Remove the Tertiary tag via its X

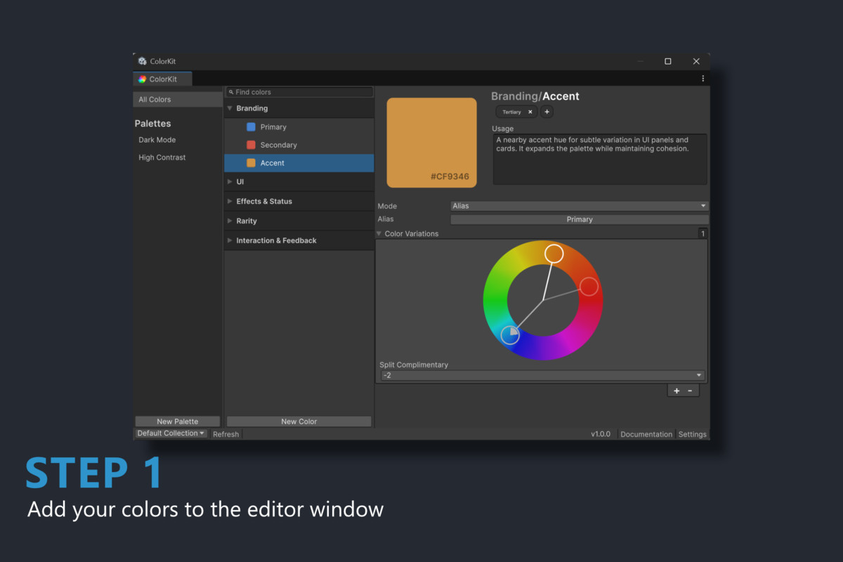coord(529,112)
